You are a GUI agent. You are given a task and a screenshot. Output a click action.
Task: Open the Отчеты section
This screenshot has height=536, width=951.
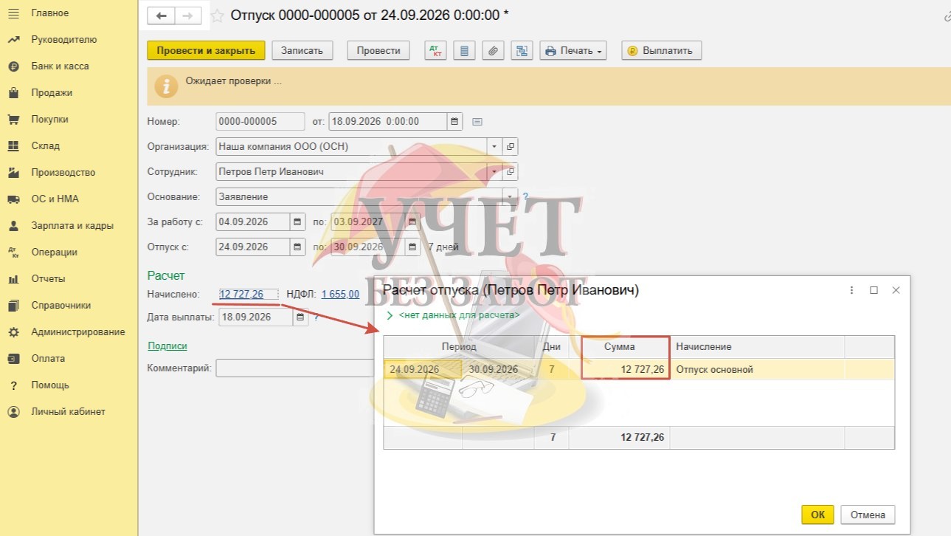48,279
